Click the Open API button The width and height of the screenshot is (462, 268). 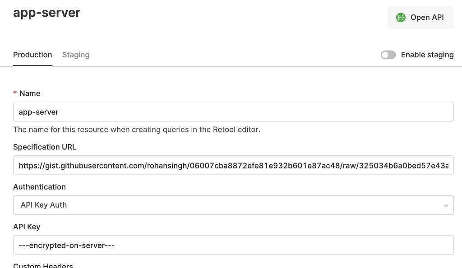421,17
